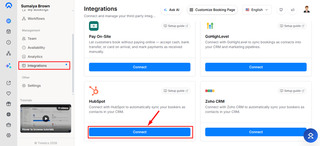Click the clock icon in left rail
This screenshot has width=320, height=146.
click(x=8, y=42)
